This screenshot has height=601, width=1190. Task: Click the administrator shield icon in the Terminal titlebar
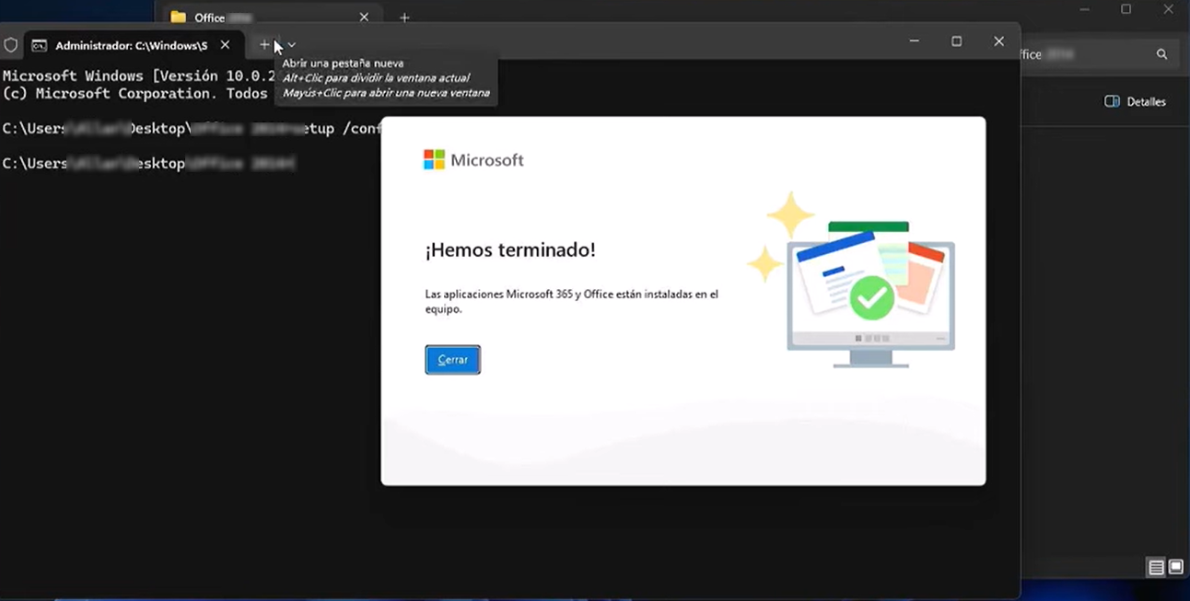(x=10, y=44)
